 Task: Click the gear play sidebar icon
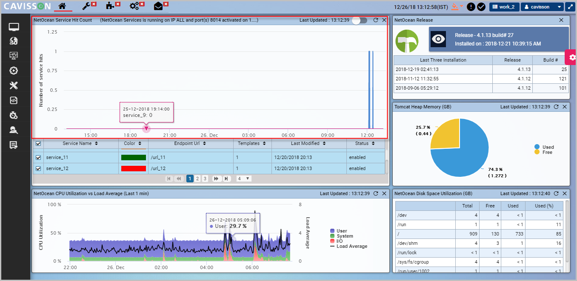[x=14, y=71]
